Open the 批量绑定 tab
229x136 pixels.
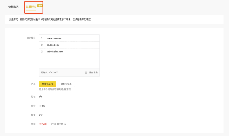point(31,7)
